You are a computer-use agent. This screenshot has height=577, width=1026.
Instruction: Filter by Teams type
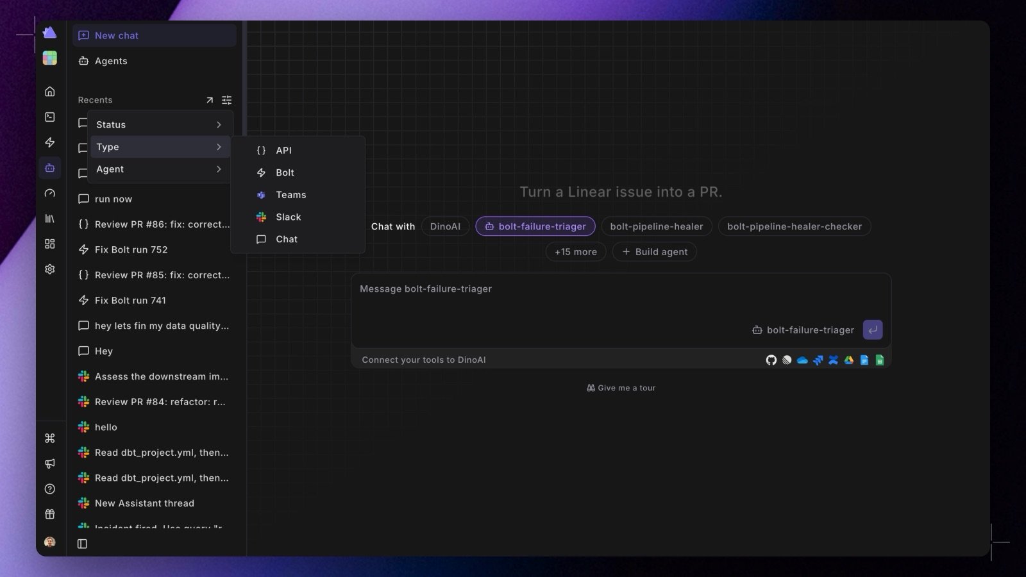click(298, 195)
